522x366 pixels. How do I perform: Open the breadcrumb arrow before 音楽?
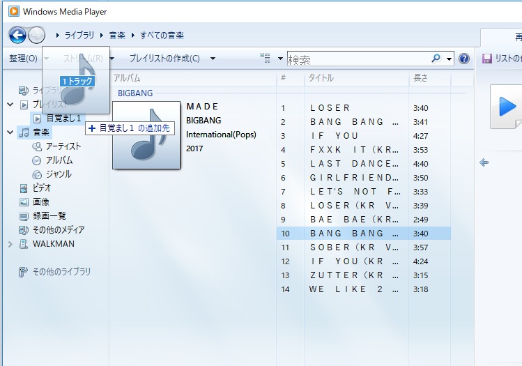pos(102,35)
